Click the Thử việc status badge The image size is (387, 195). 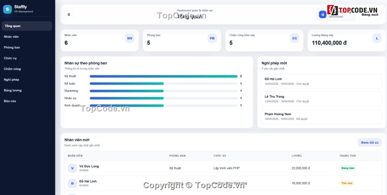(x=347, y=183)
